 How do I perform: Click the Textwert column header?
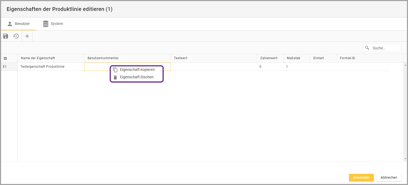[181, 58]
